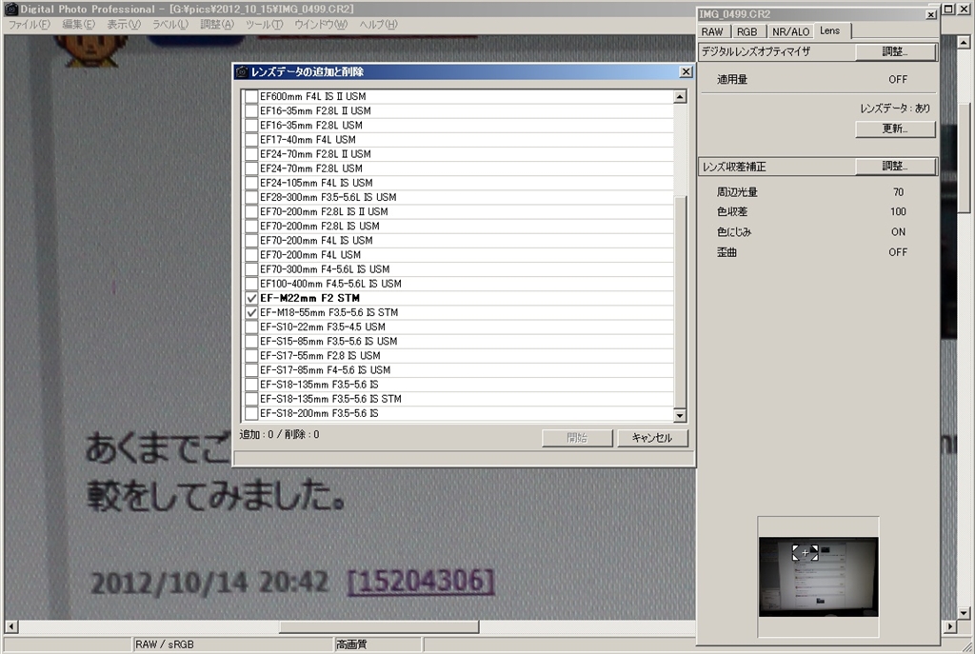The image size is (975, 654).
Task: Switch to the RGB tab
Action: [x=746, y=31]
